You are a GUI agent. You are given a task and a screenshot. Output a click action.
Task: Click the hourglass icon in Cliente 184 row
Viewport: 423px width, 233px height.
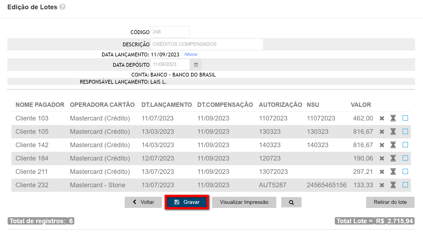[393, 158]
